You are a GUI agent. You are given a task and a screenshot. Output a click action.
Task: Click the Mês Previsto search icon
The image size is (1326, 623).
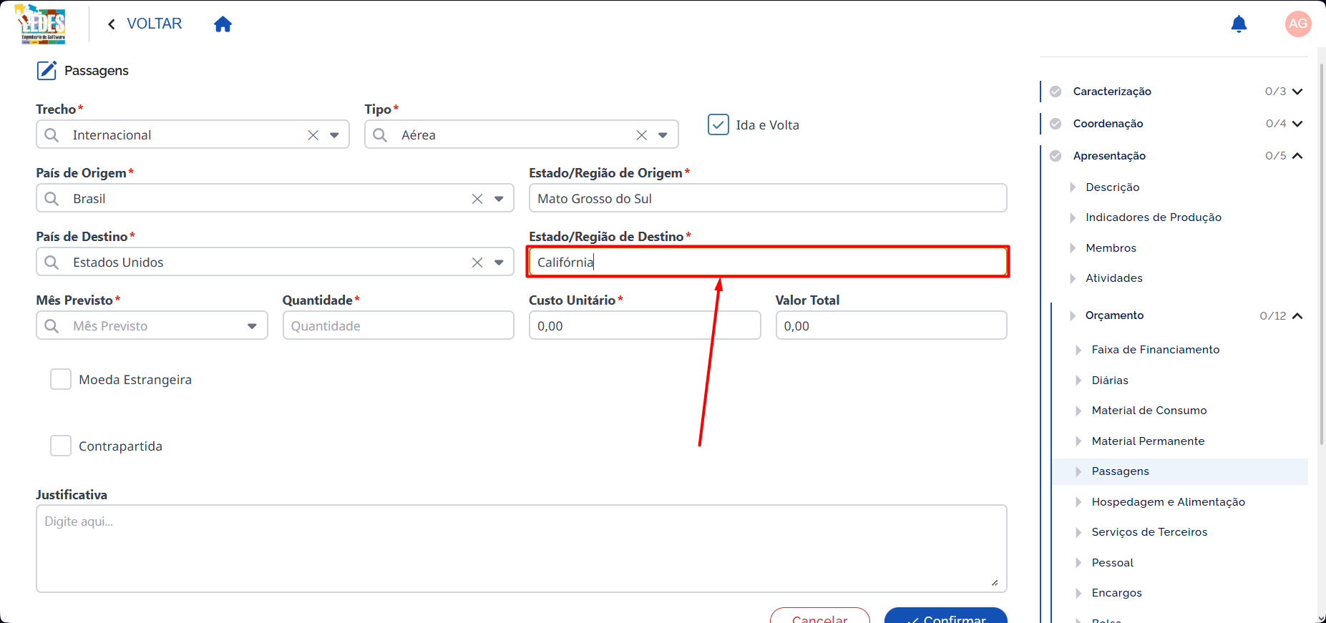pyautogui.click(x=52, y=326)
